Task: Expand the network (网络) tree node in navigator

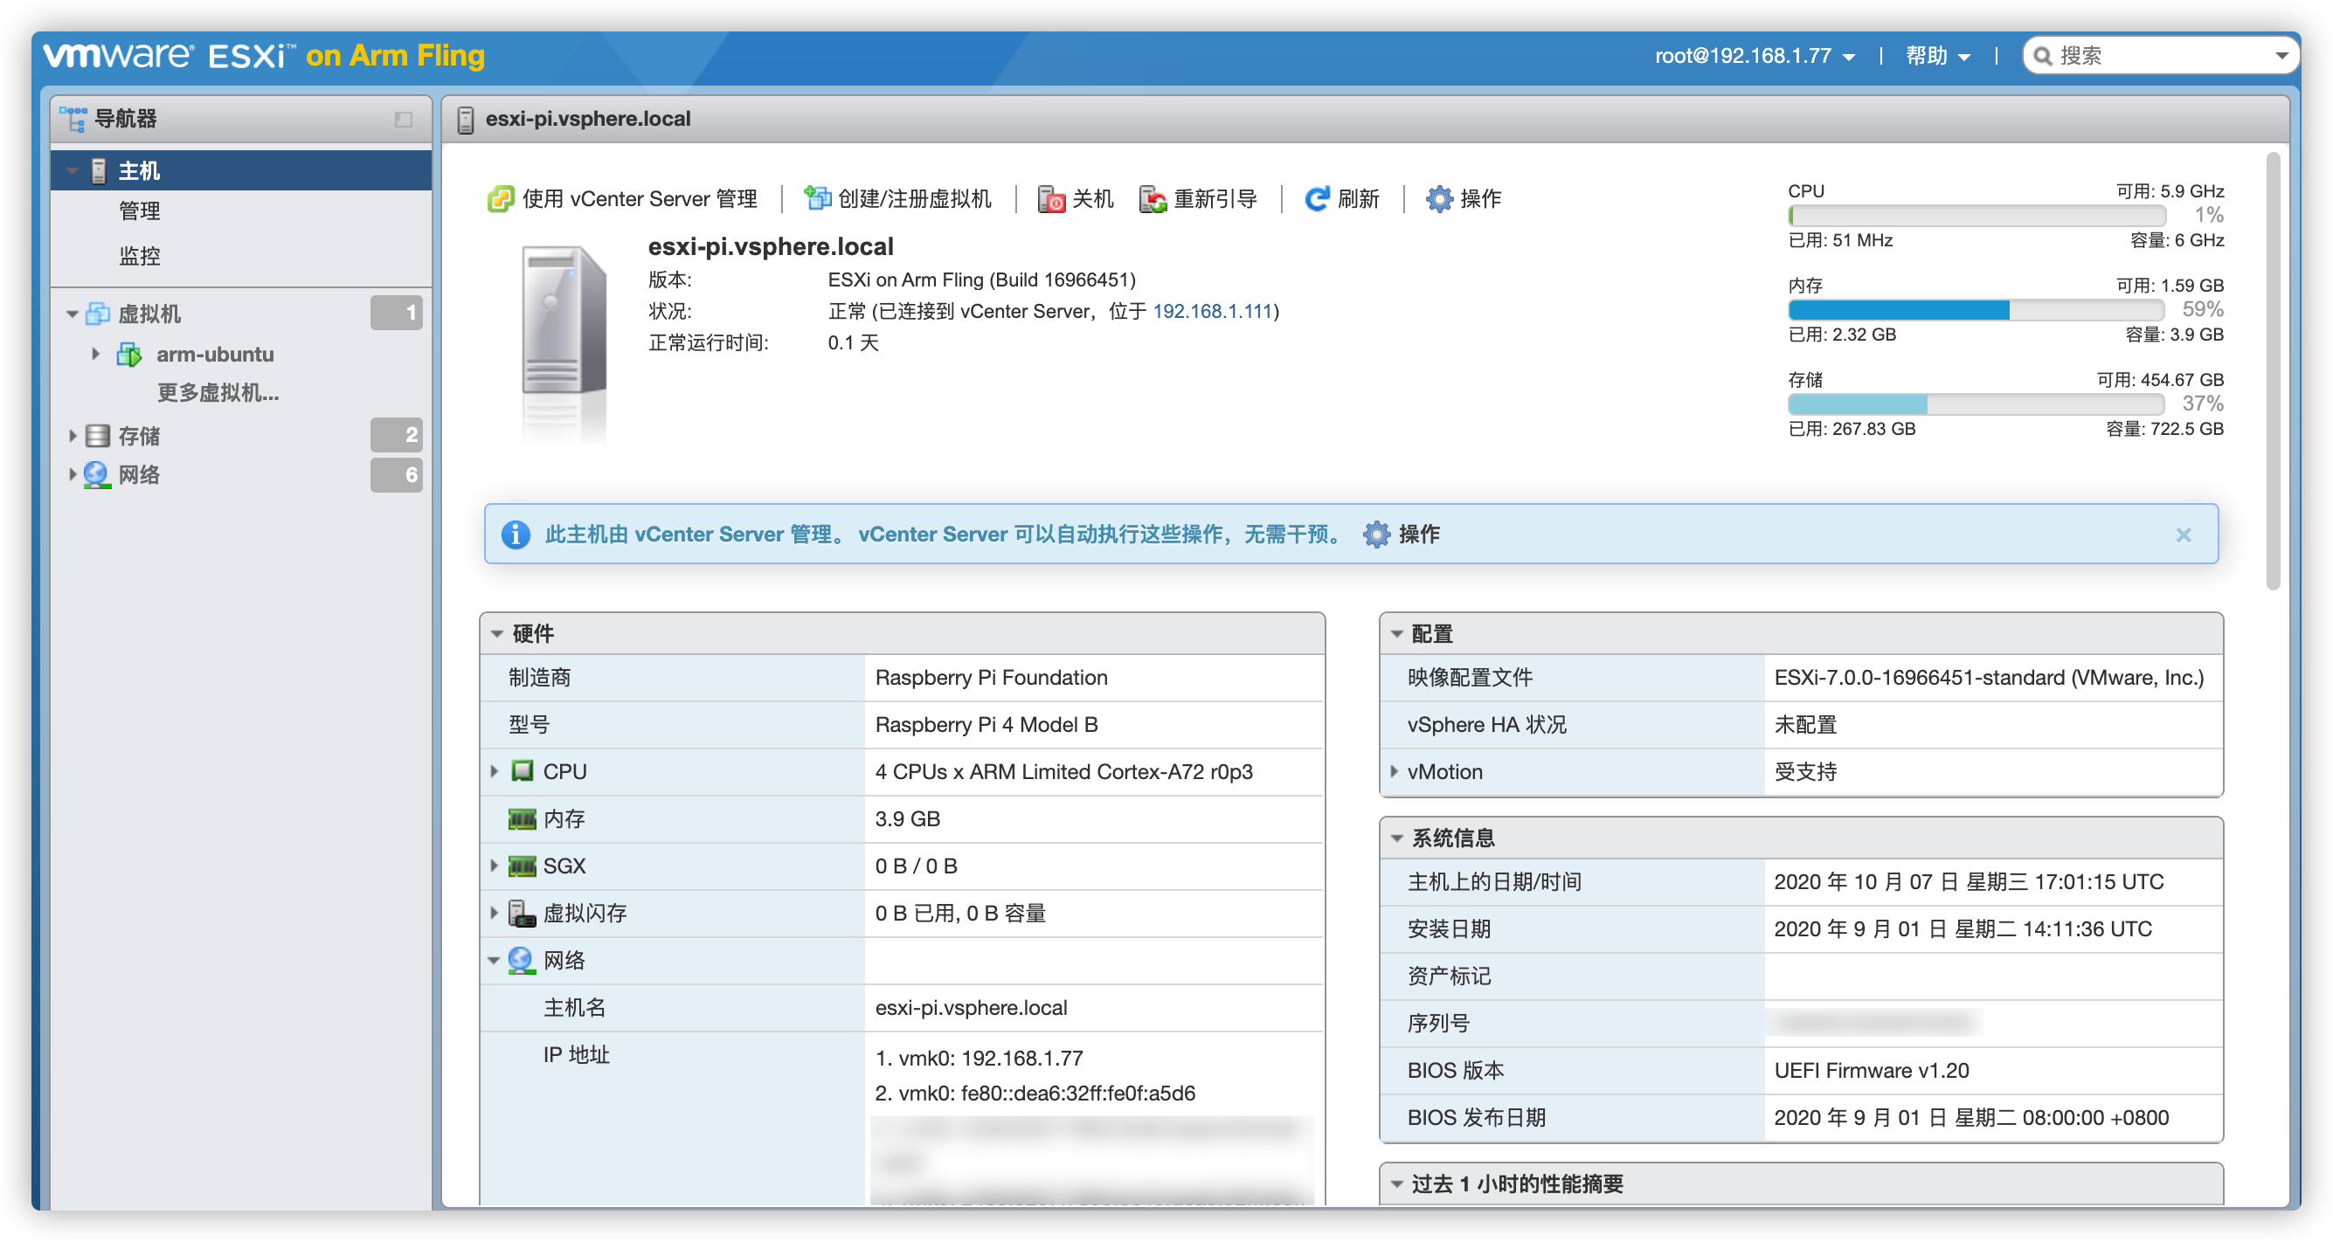Action: 73,474
